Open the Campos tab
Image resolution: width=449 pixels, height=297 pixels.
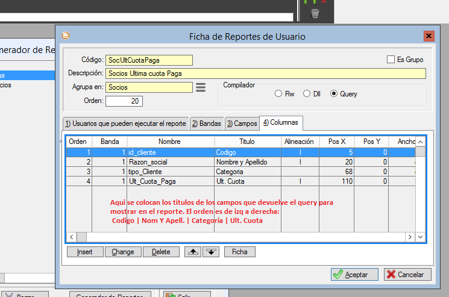242,123
